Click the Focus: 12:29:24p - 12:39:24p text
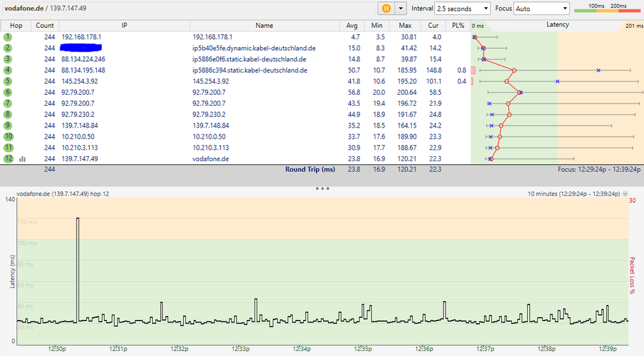 click(599, 170)
